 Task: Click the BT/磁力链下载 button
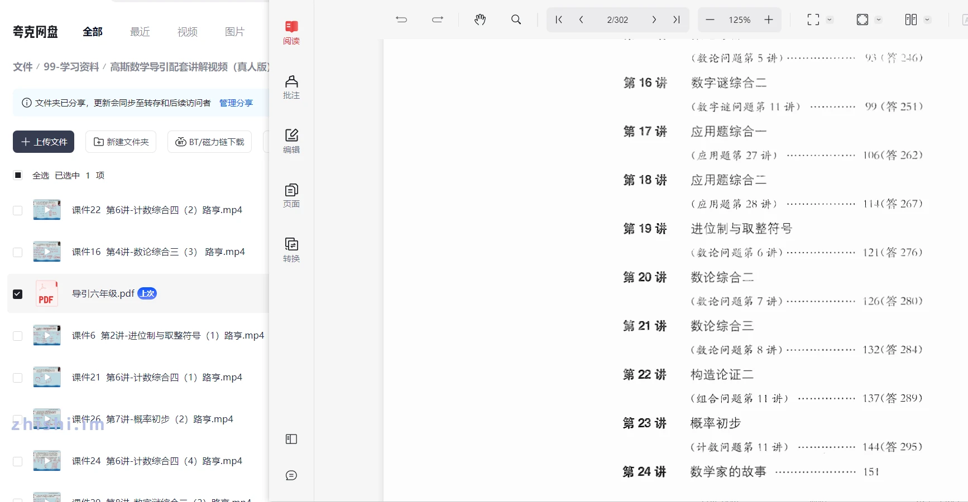click(210, 142)
